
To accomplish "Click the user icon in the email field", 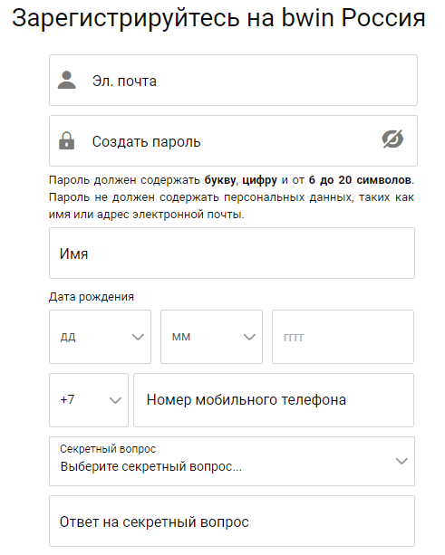I will click(x=66, y=80).
